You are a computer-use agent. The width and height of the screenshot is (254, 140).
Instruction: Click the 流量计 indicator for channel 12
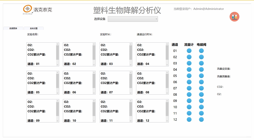tap(189, 119)
